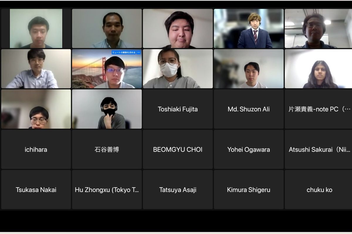Open the three-dots menu on the Golden Gate tile
Image resolution: width=352 pixels, height=234 pixels.
point(139,53)
